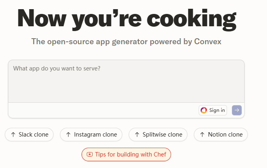Click the video play icon in Tips
The height and width of the screenshot is (168, 267).
[90, 154]
